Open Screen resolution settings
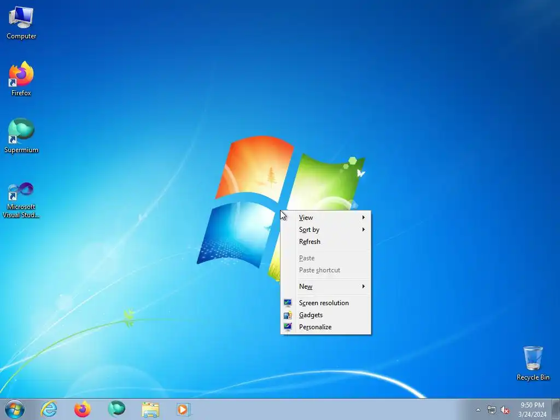Screen dimensions: 560x420 coord(326,303)
